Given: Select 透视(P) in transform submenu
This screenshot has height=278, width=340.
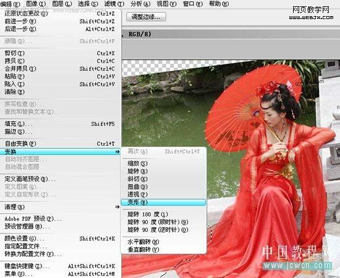Looking at the screenshot, I should (x=163, y=195).
